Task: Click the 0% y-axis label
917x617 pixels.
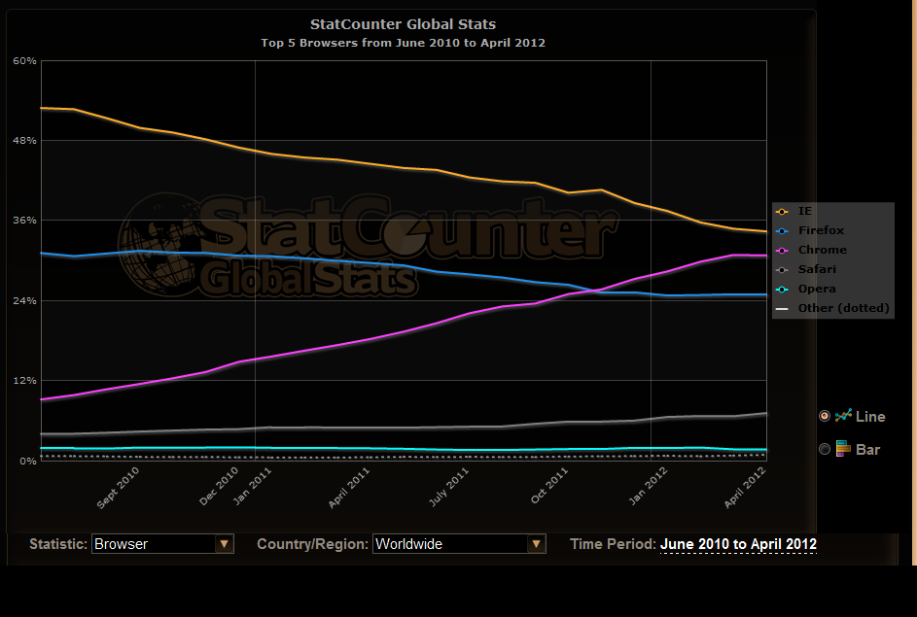Action: pos(27,461)
